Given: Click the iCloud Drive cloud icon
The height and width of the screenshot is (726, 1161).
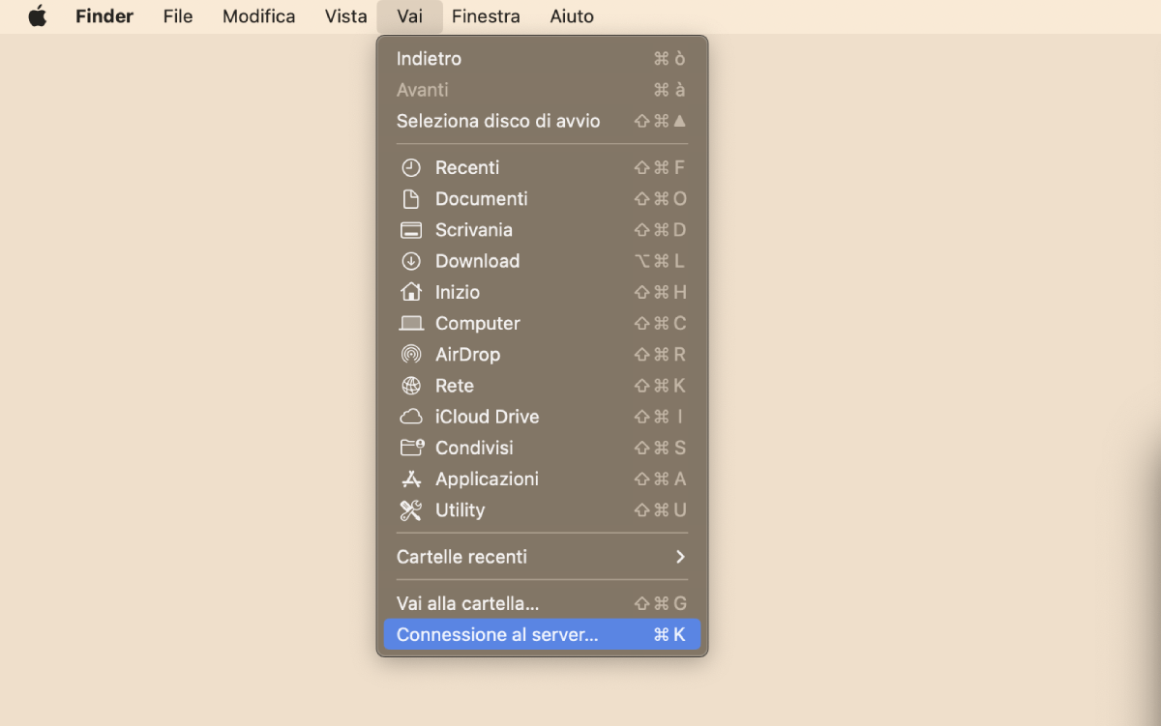Looking at the screenshot, I should coord(411,417).
